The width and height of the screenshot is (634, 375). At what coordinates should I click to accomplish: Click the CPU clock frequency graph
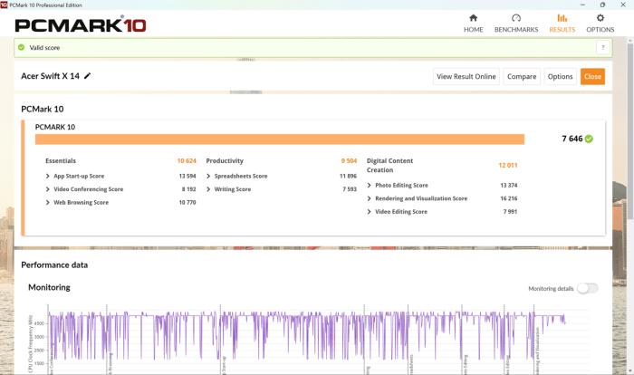[307, 339]
